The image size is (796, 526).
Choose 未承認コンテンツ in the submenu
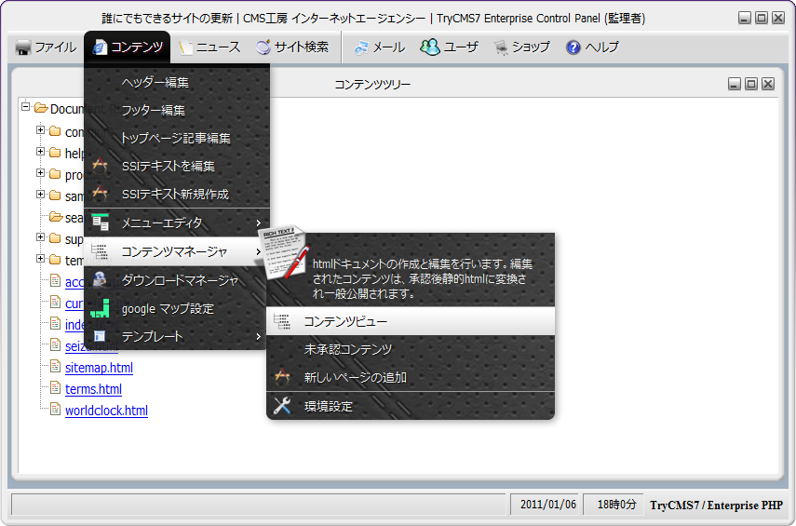(348, 349)
